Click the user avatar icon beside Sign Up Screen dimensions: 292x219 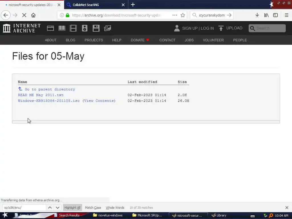point(177,28)
